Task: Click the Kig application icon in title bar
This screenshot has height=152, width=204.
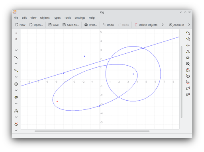Action: pos(15,12)
